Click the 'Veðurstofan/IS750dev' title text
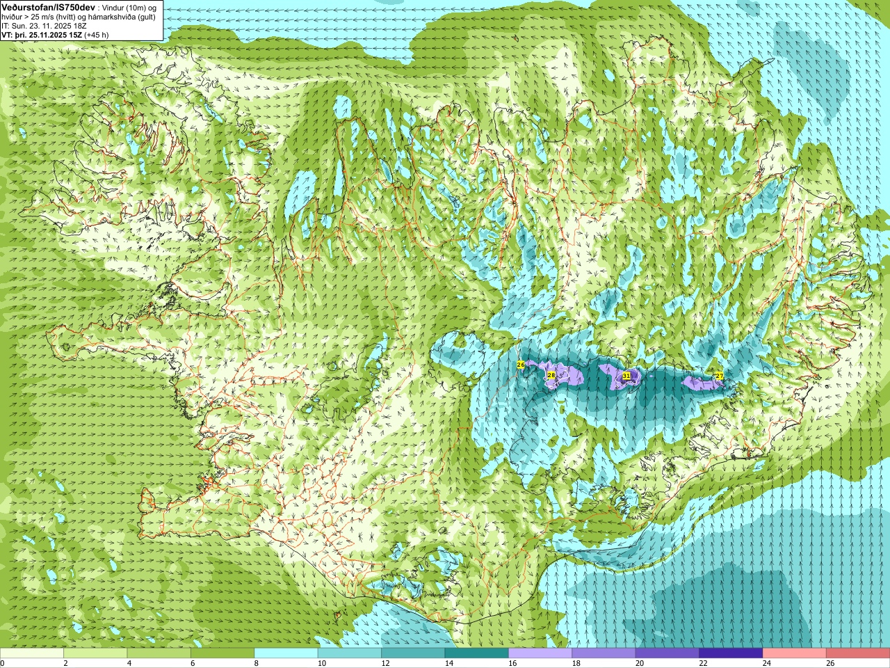This screenshot has width=890, height=668. point(49,7)
